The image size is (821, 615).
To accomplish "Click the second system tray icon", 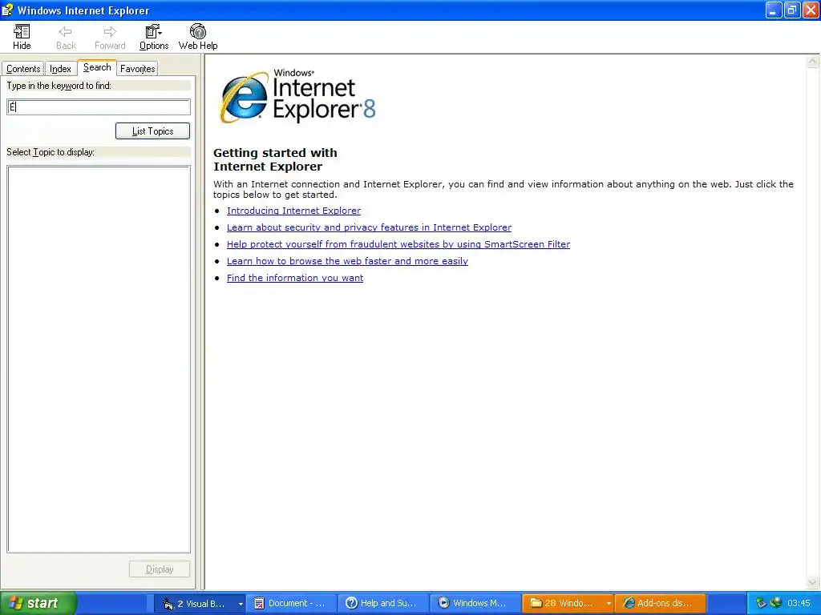I will pos(775,603).
